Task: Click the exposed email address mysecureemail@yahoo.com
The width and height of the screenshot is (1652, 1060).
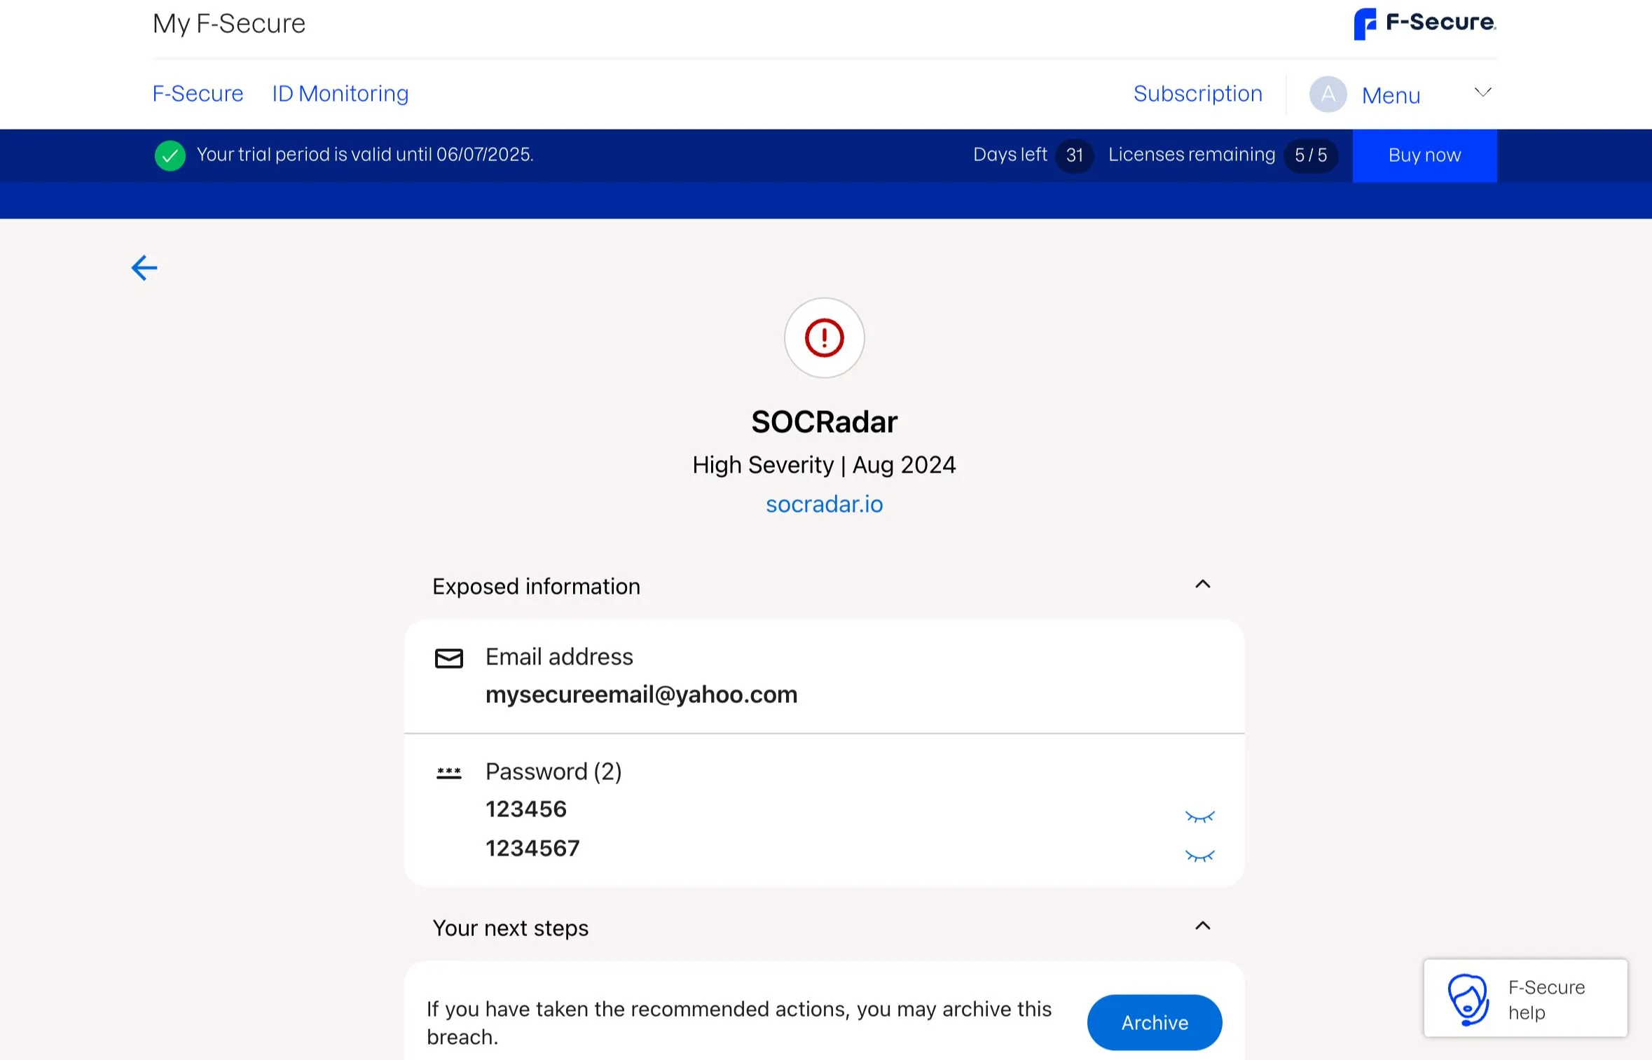Action: click(641, 695)
